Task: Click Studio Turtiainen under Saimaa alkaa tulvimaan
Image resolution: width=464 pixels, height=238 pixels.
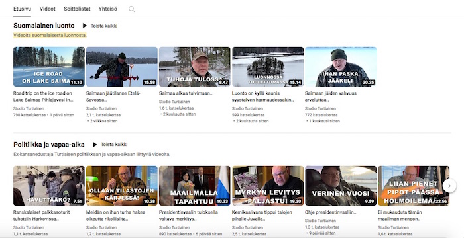Action: click(174, 102)
